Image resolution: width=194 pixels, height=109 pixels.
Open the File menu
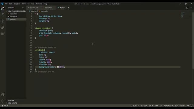(6, 4)
